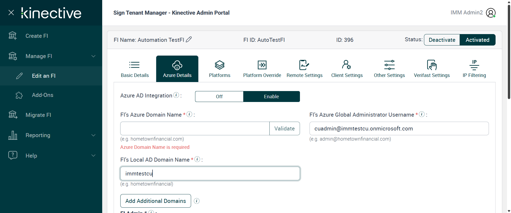Switch to the Platforms tab
The width and height of the screenshot is (511, 213).
coord(220,69)
